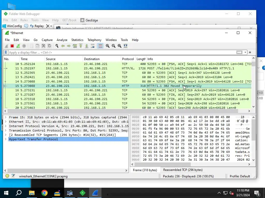The image size is (265, 198).
Task: Zoom out main window text
Action: (x=113, y=46)
